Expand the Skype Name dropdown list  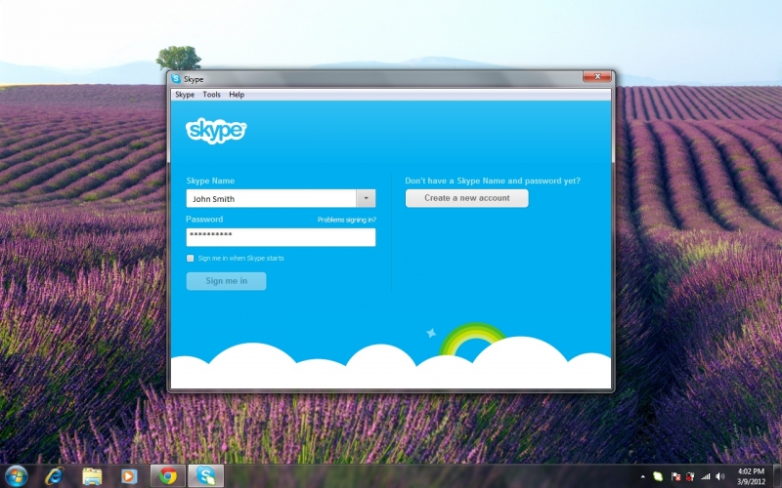click(x=366, y=198)
